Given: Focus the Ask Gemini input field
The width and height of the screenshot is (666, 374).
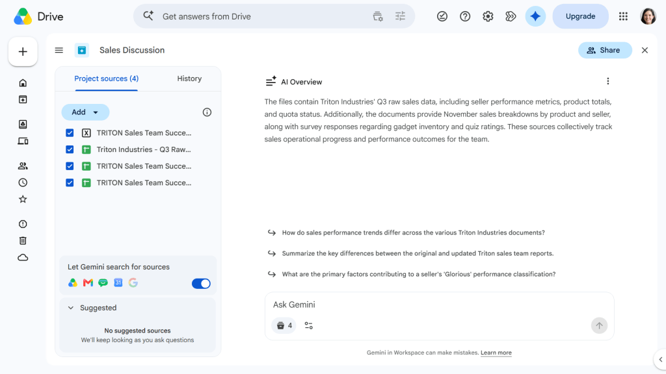Looking at the screenshot, I should [439, 305].
